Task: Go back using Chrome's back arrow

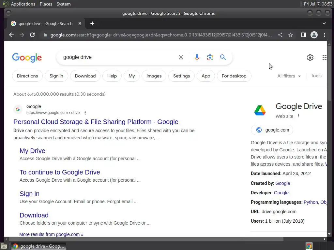Action: pyautogui.click(x=11, y=35)
